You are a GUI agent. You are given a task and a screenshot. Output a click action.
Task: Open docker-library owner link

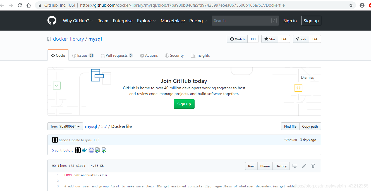tap(68, 39)
